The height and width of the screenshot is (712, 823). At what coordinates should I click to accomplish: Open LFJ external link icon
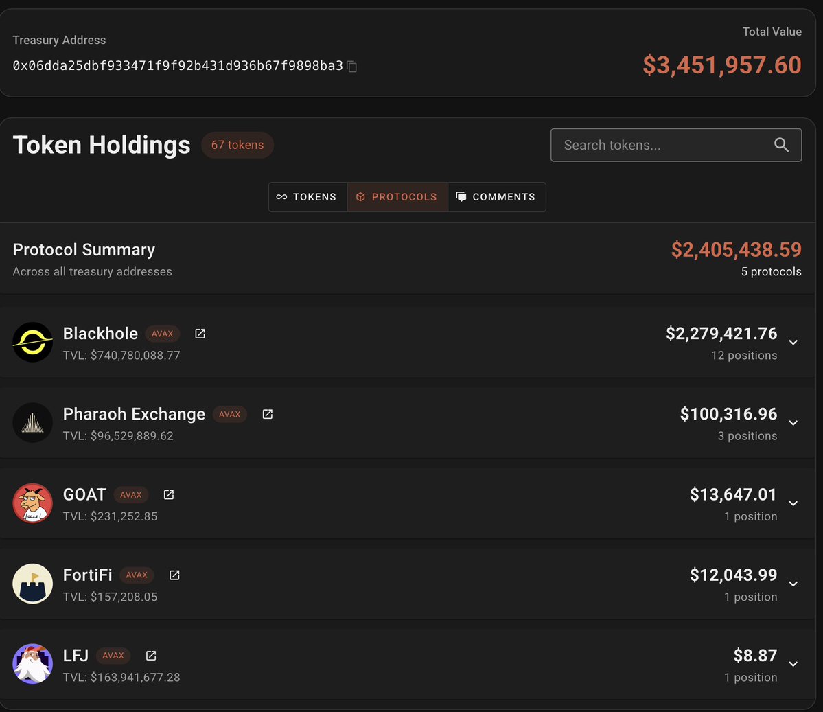pos(150,656)
